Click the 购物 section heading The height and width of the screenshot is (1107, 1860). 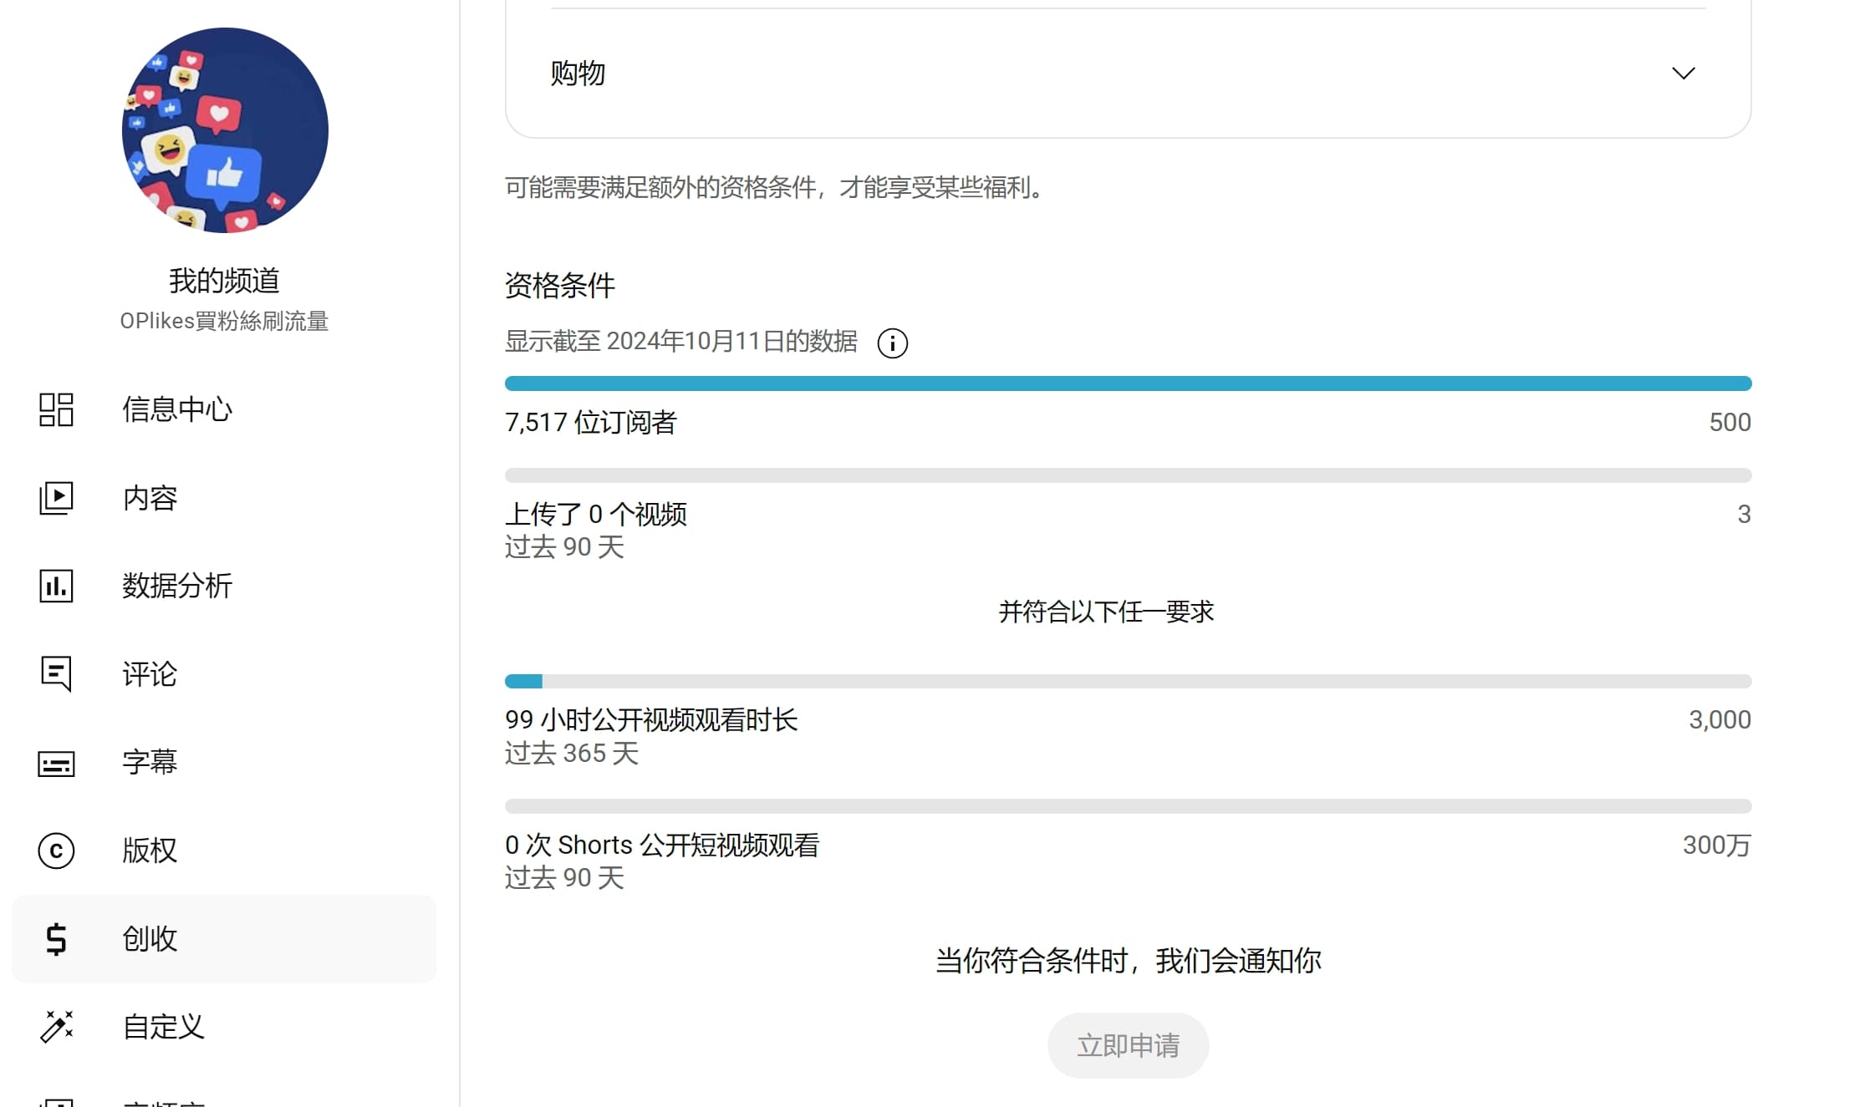click(x=578, y=74)
